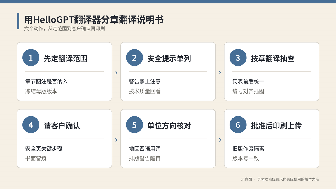
Task: Select the line 技术质量回看
Action: pos(145,91)
